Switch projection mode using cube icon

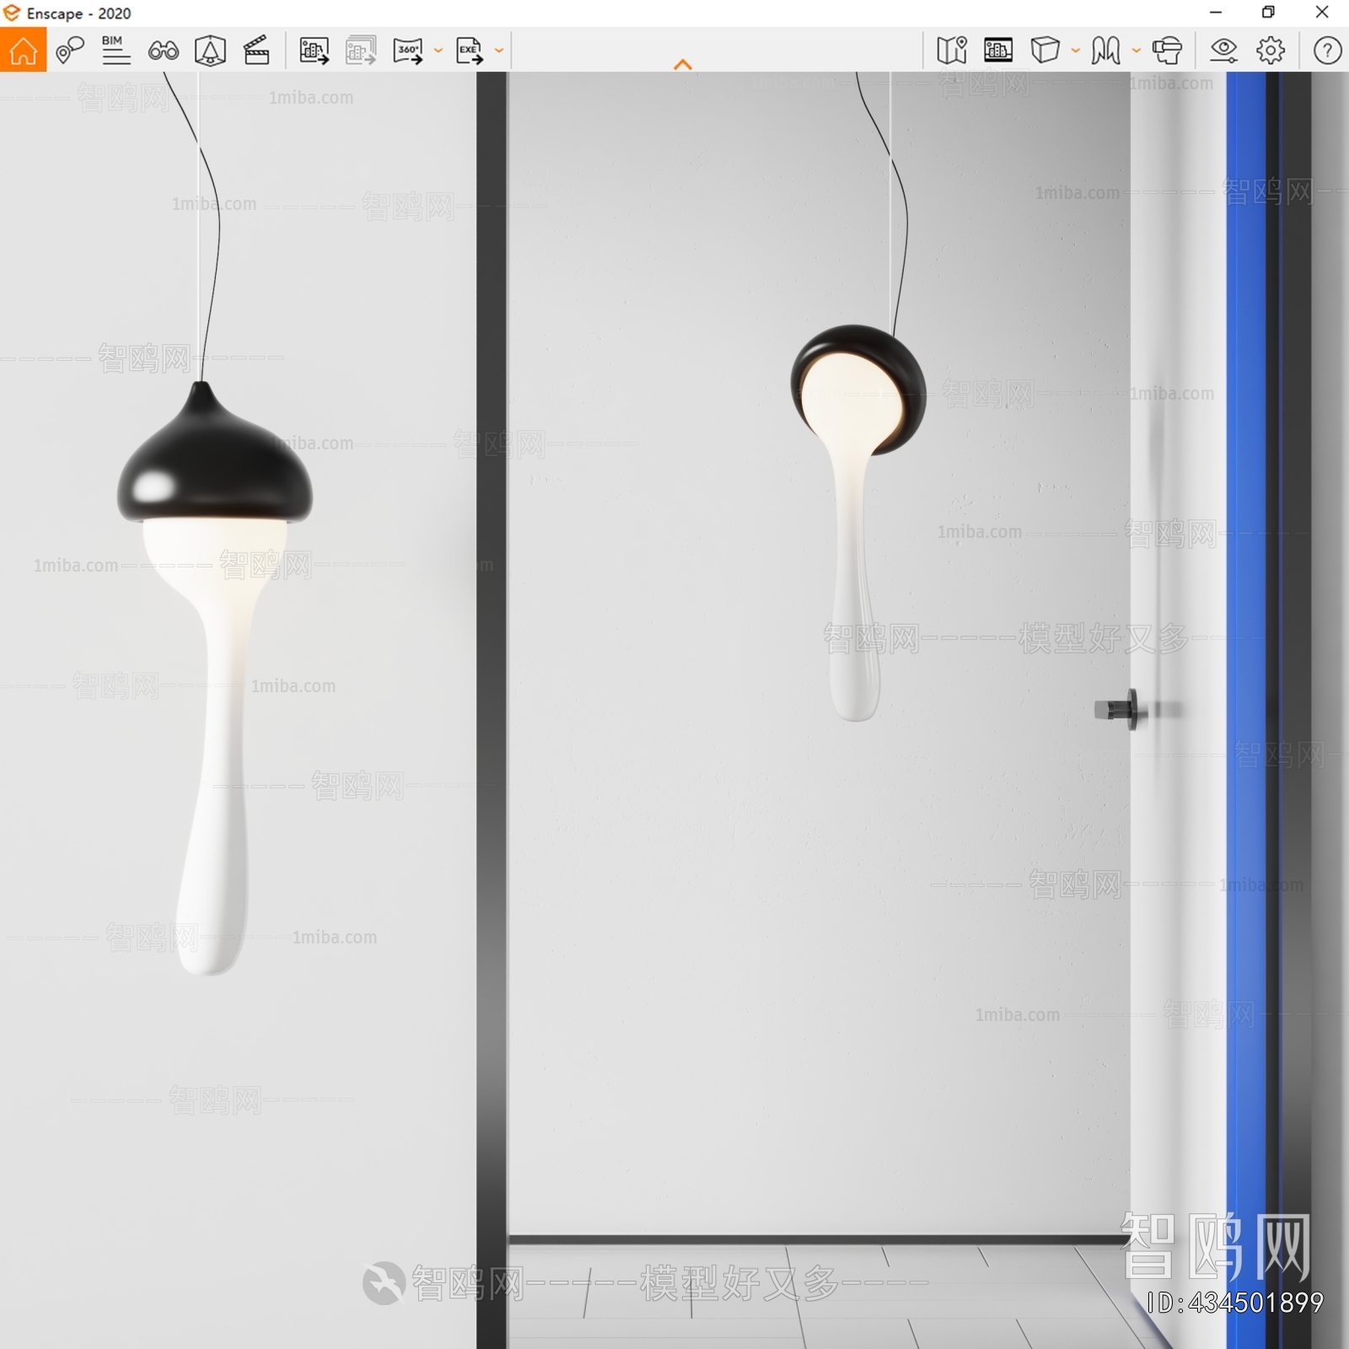[1045, 51]
